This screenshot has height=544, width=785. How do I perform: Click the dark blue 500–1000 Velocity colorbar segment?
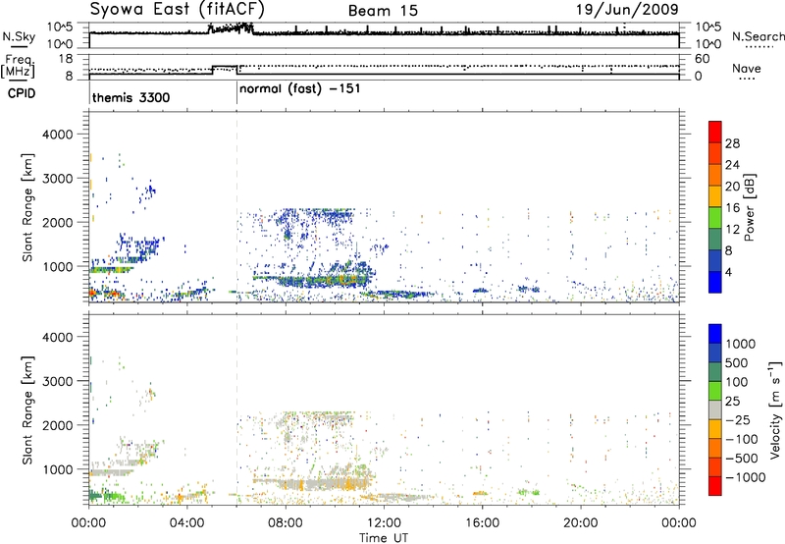(715, 354)
